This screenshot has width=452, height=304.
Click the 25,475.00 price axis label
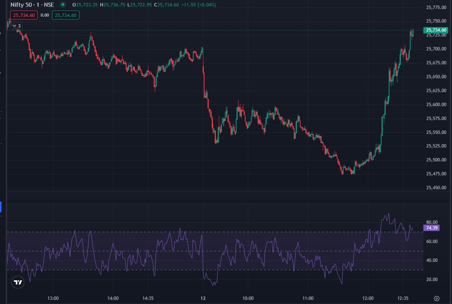tap(436, 174)
